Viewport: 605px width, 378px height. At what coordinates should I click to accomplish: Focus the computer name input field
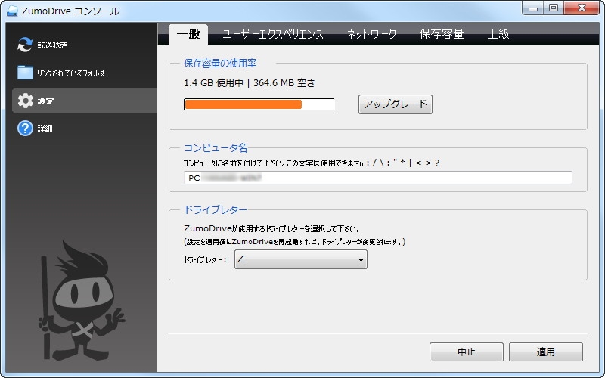coord(377,178)
